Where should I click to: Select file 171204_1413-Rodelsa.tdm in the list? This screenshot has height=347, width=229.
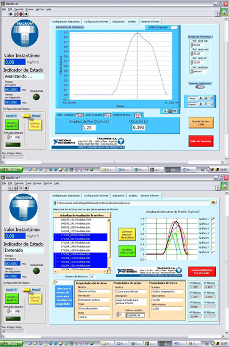[x=75, y=242]
